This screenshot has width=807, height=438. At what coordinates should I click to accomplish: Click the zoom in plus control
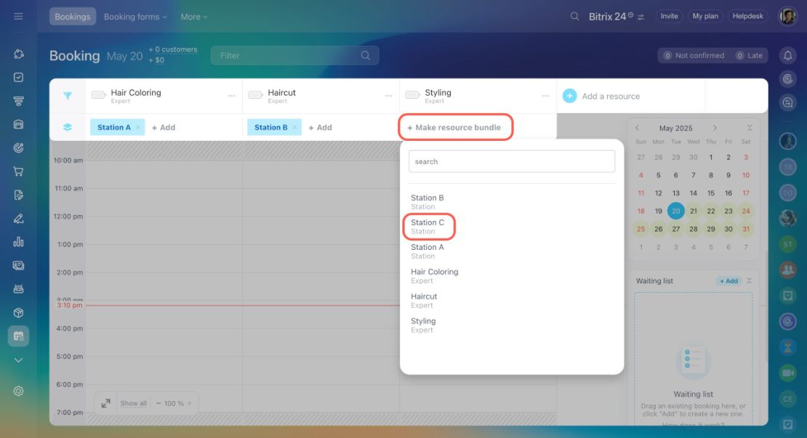point(190,404)
